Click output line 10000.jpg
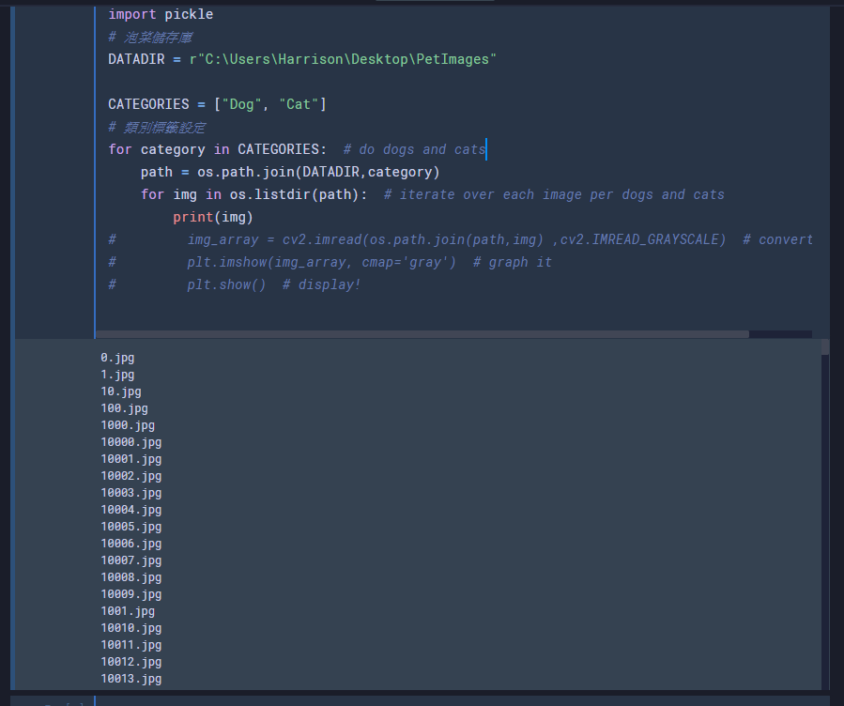 (130, 442)
